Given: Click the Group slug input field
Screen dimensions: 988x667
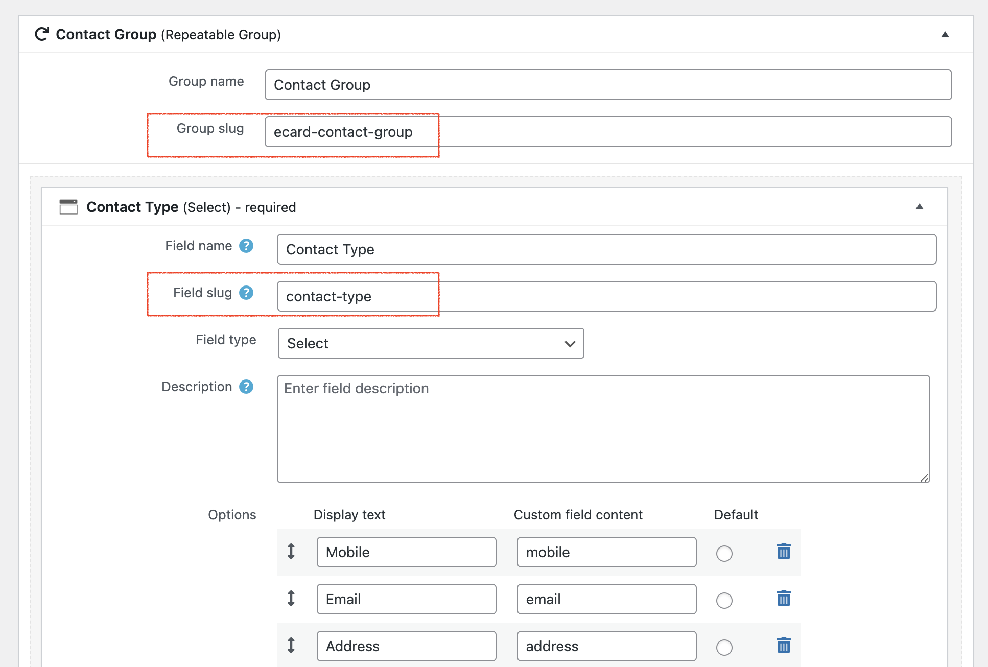Looking at the screenshot, I should pos(608,132).
